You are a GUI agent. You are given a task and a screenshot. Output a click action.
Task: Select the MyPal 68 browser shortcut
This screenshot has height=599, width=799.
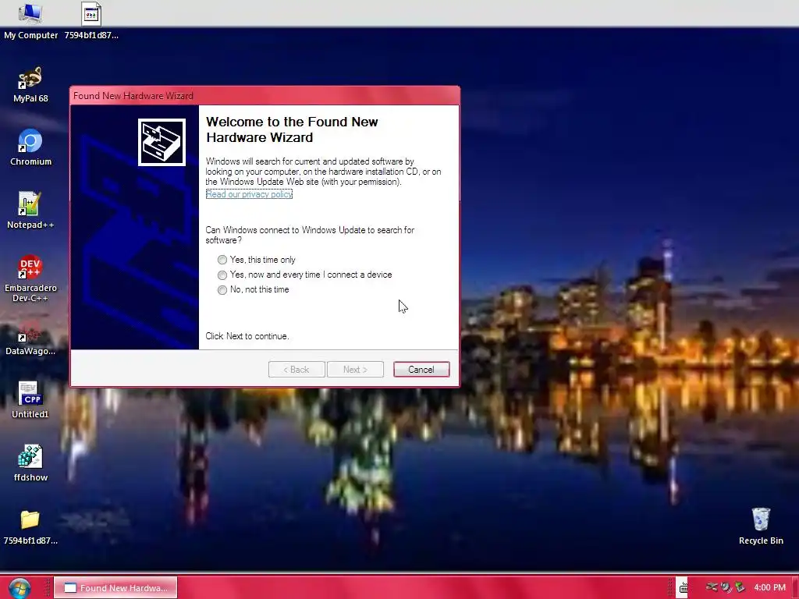pyautogui.click(x=30, y=84)
